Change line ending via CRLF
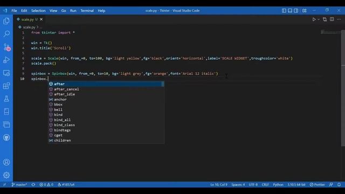Screen dimensions: 345x194 265,184
